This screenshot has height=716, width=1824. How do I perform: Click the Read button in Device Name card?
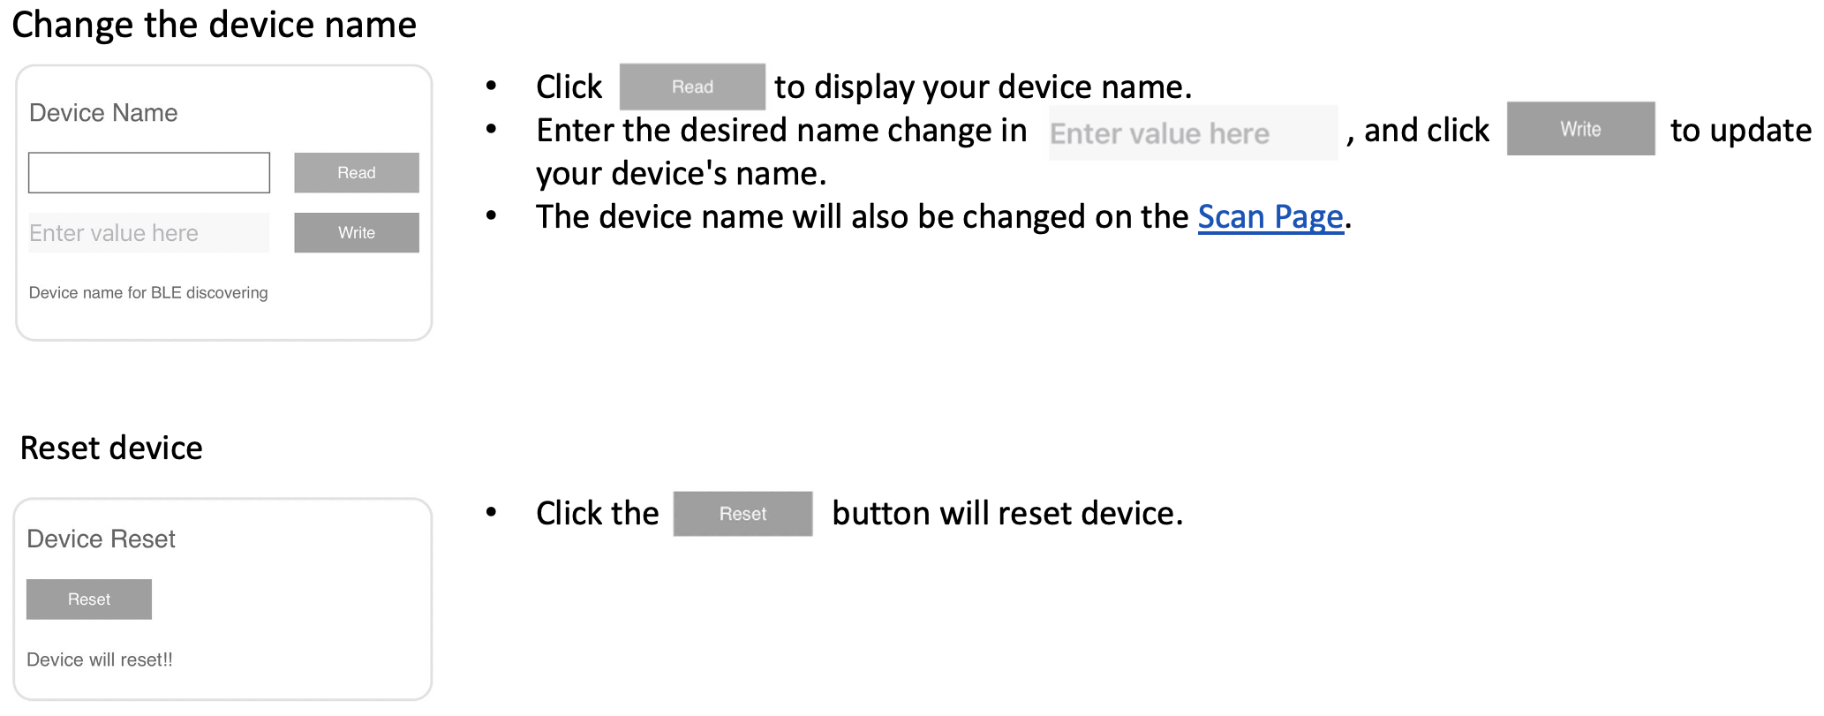(x=357, y=173)
